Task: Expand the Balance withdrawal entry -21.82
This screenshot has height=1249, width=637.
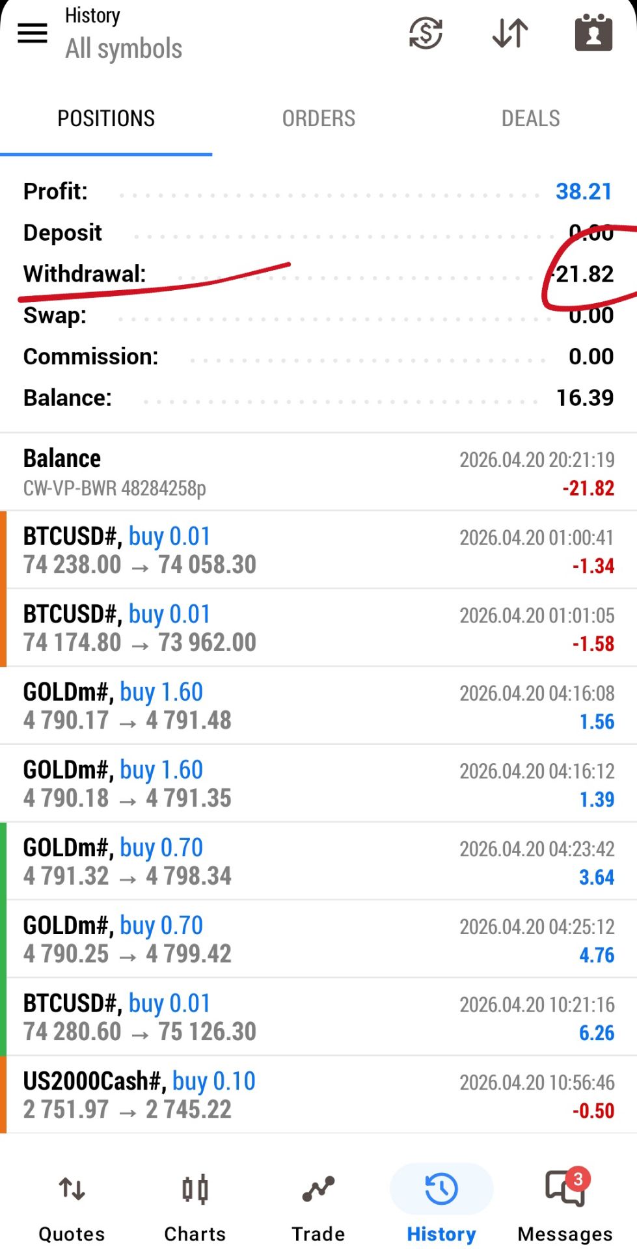Action: point(318,473)
